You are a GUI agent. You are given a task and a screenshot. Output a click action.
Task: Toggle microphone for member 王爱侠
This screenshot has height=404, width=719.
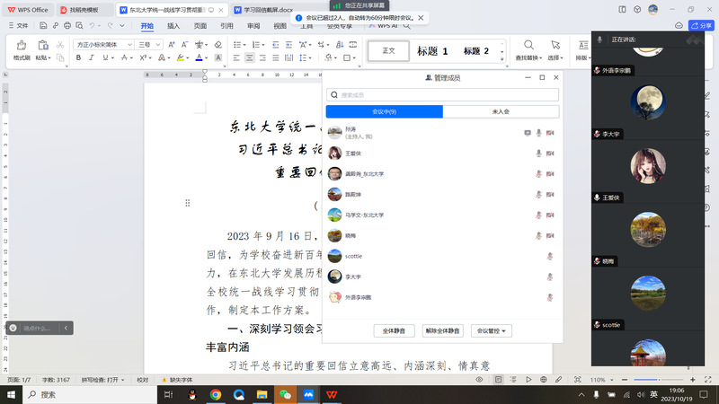point(539,153)
